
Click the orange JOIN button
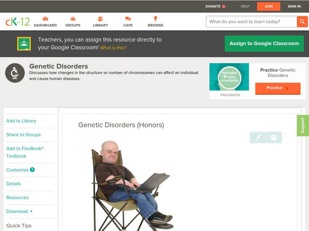pos(268,6)
